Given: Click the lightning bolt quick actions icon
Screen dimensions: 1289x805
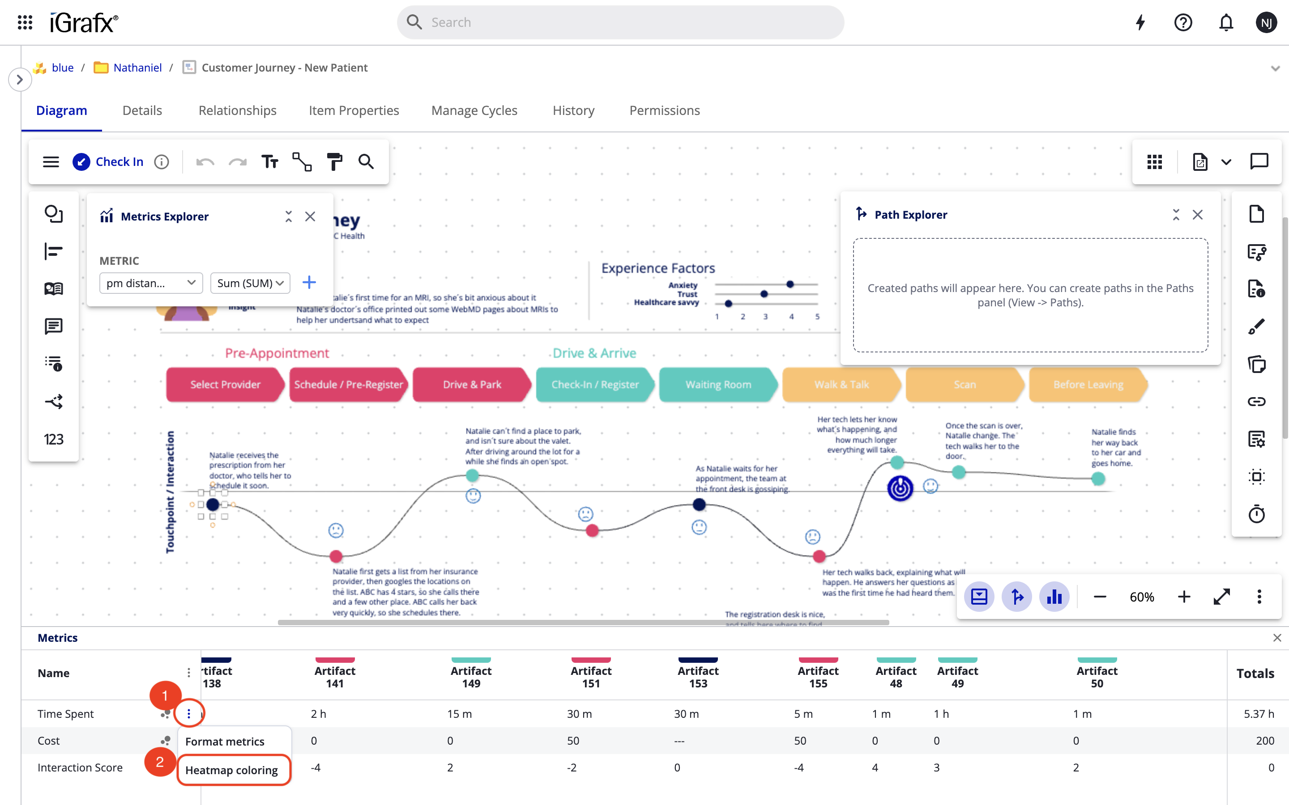Looking at the screenshot, I should coord(1140,22).
